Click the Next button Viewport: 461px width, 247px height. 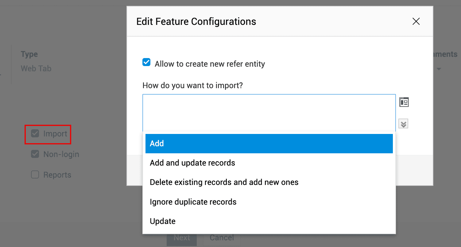[x=182, y=238]
